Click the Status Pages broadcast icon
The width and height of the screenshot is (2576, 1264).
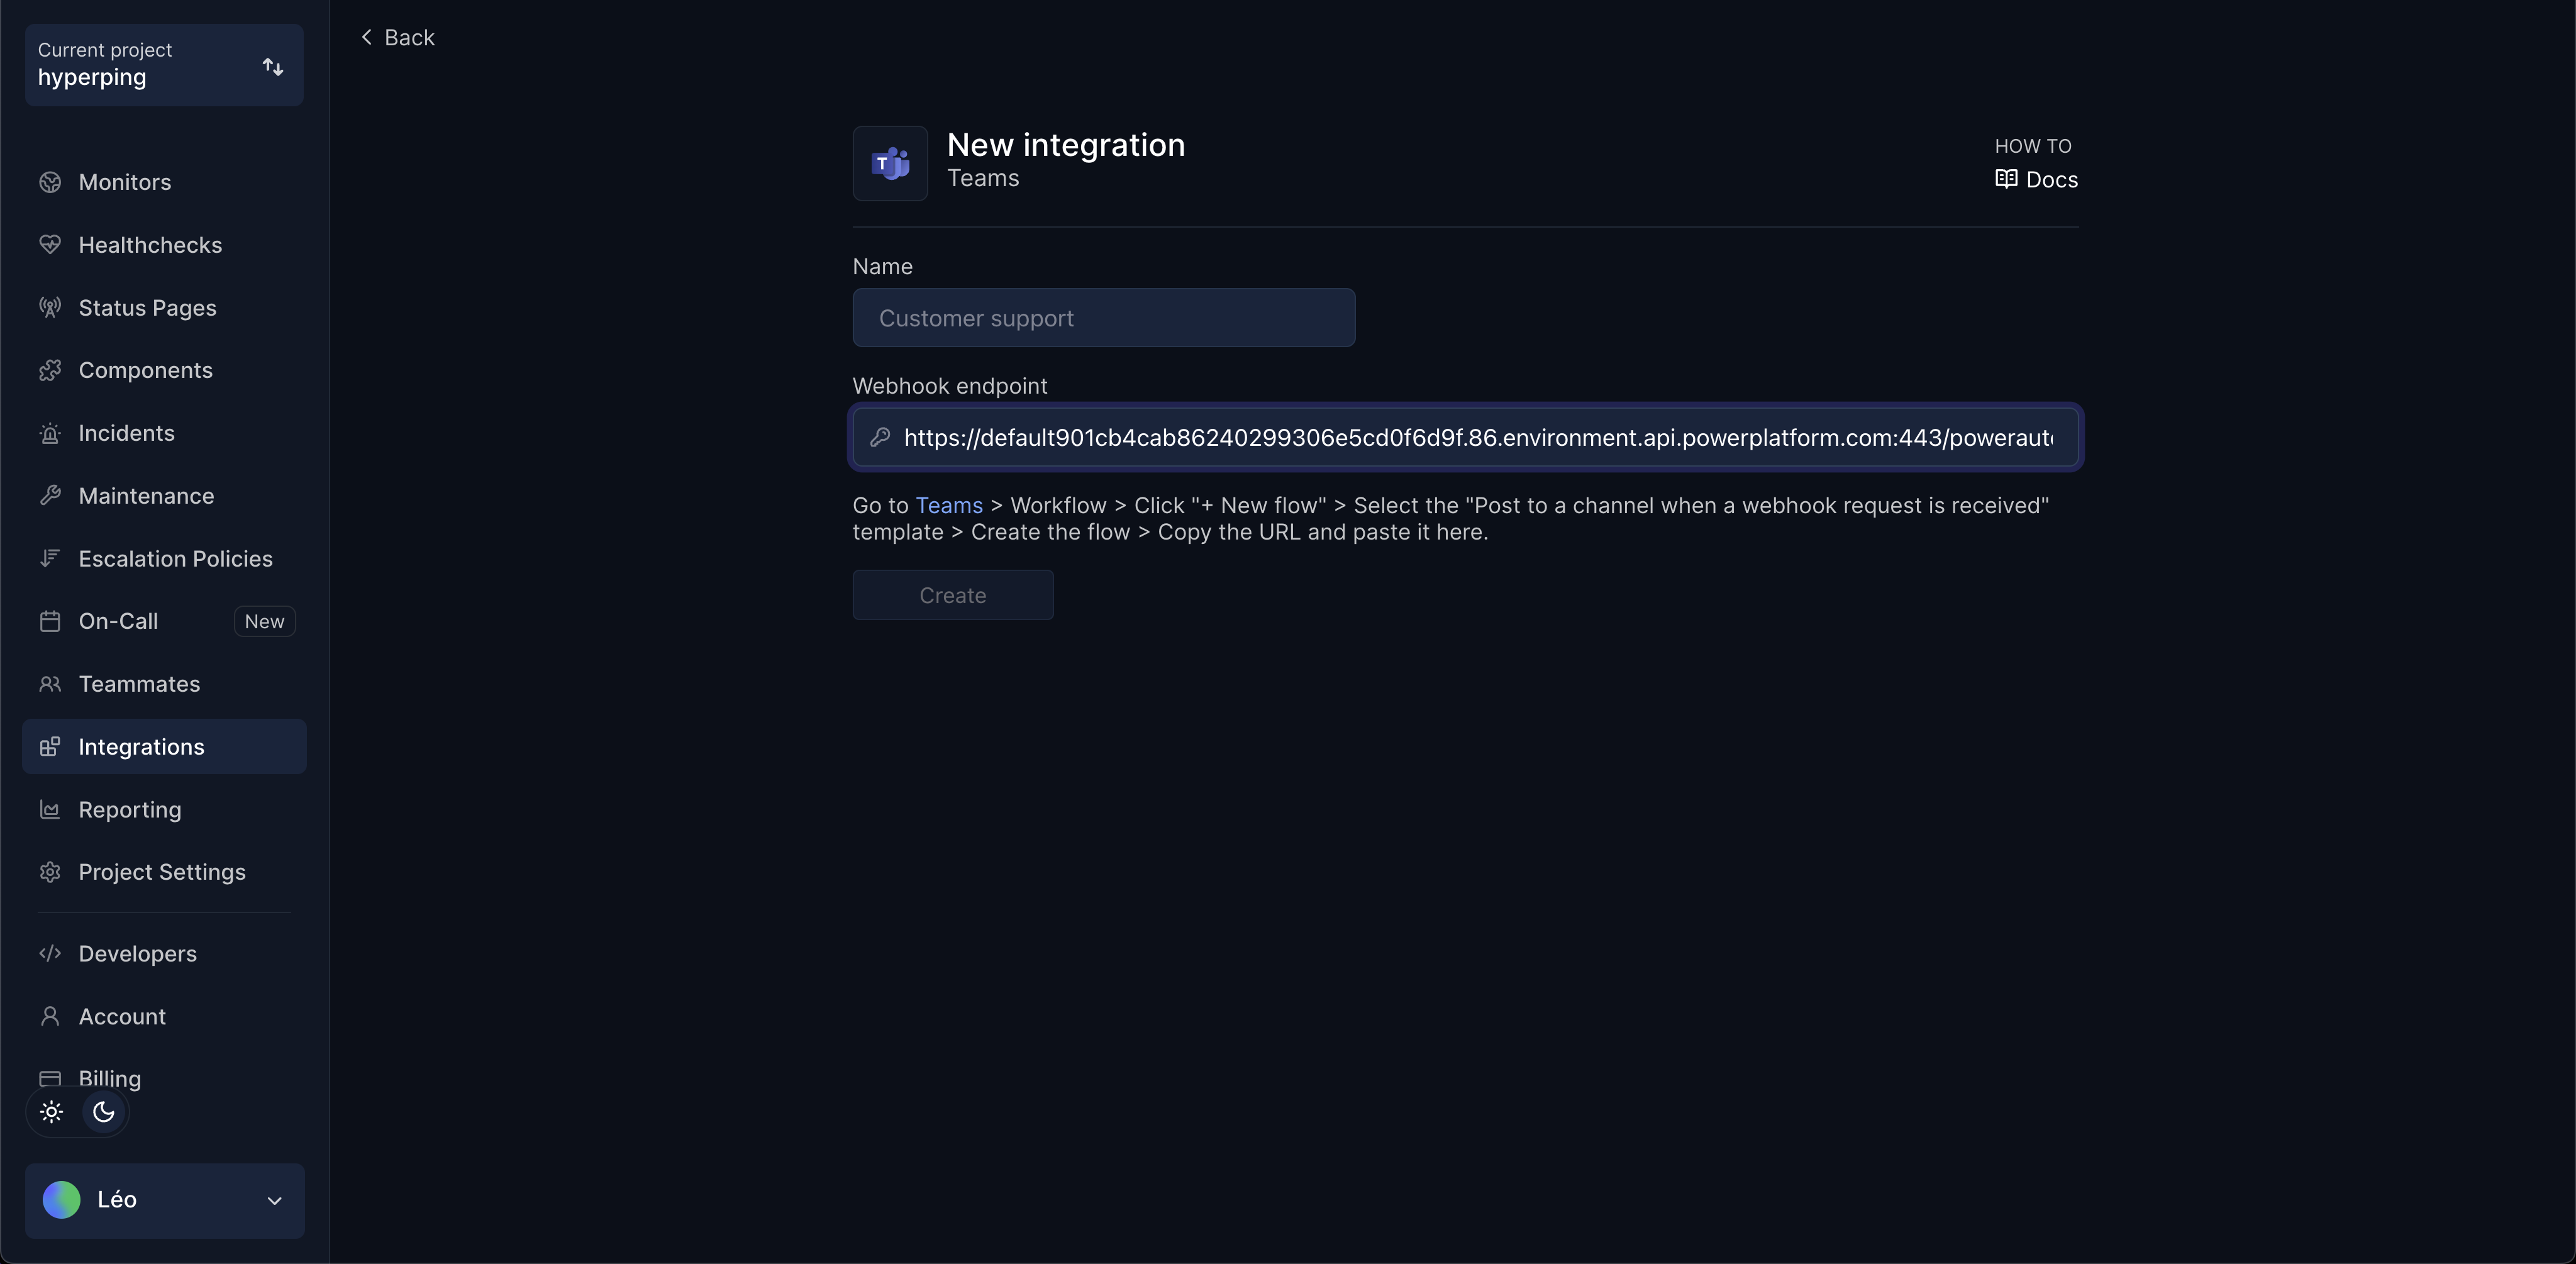(50, 308)
